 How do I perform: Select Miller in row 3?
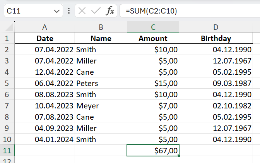pos(101,61)
